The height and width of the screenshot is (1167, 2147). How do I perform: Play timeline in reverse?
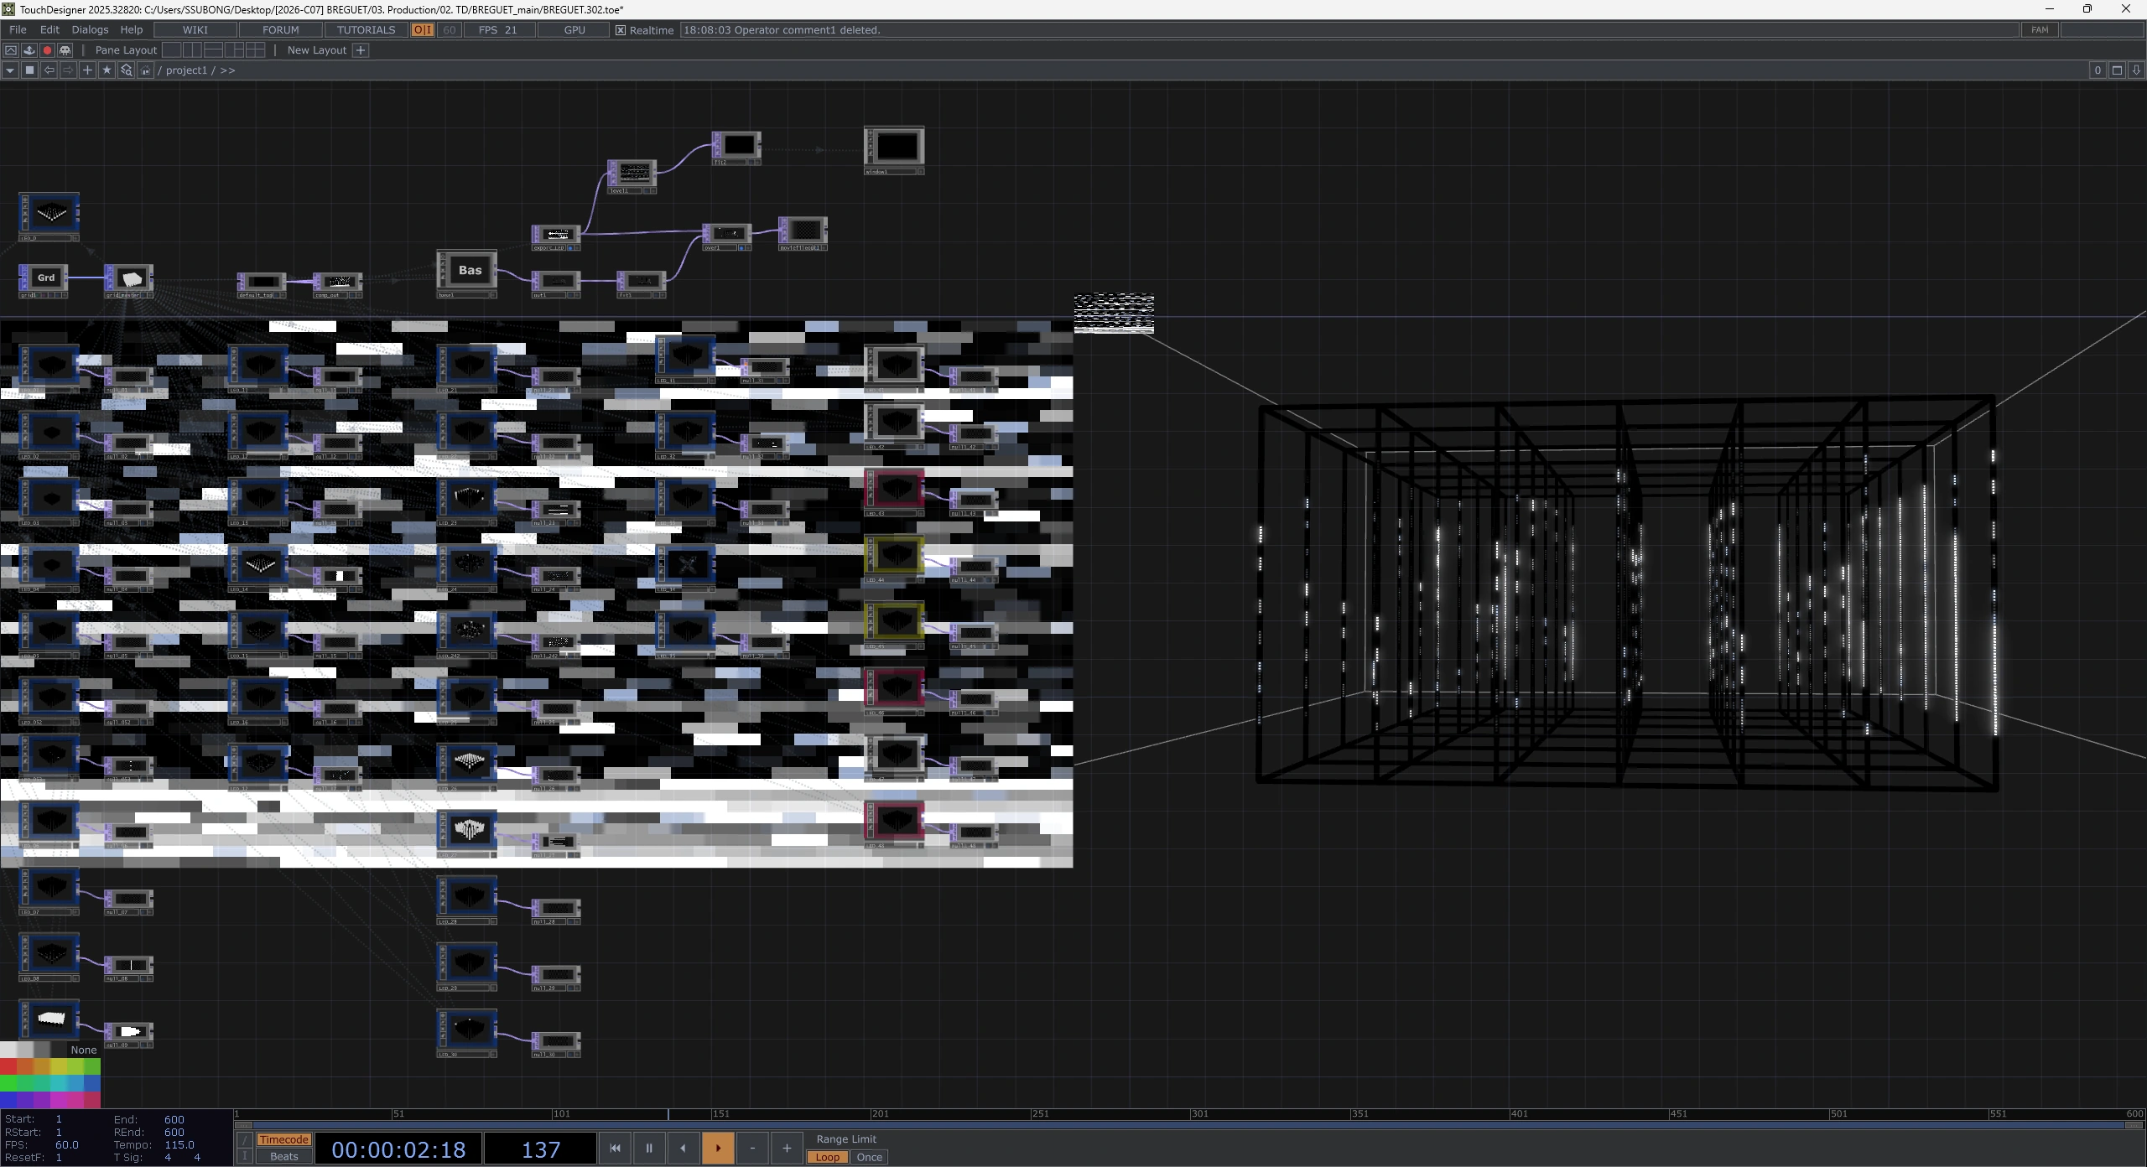[x=684, y=1149]
